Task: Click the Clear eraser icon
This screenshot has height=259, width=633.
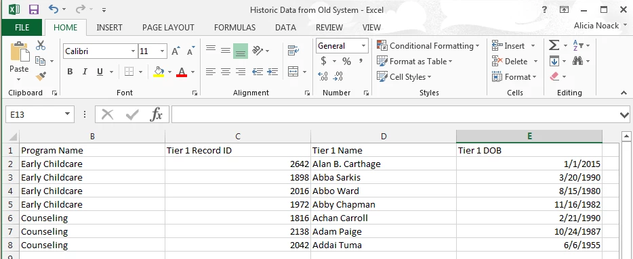Action: (x=554, y=76)
